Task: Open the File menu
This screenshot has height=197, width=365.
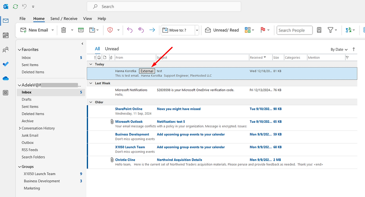Action: coord(23,19)
